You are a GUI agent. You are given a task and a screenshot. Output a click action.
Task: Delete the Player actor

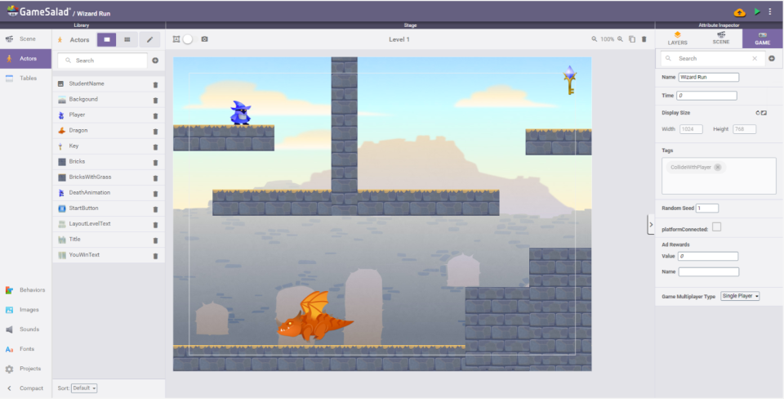(155, 115)
